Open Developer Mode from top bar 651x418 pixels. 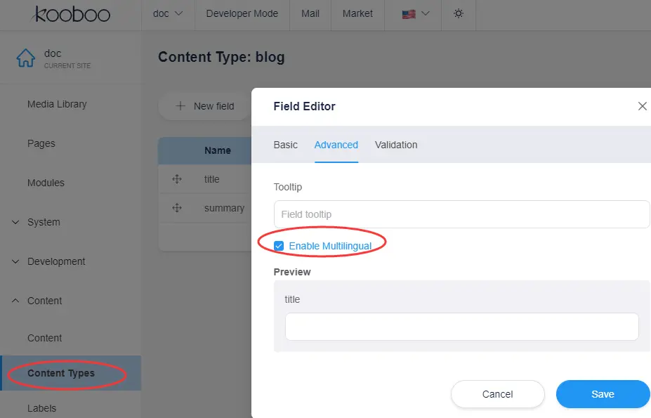pos(242,14)
